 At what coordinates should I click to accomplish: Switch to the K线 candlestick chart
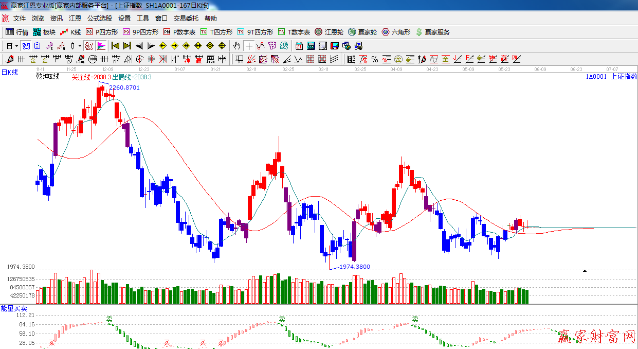point(70,32)
